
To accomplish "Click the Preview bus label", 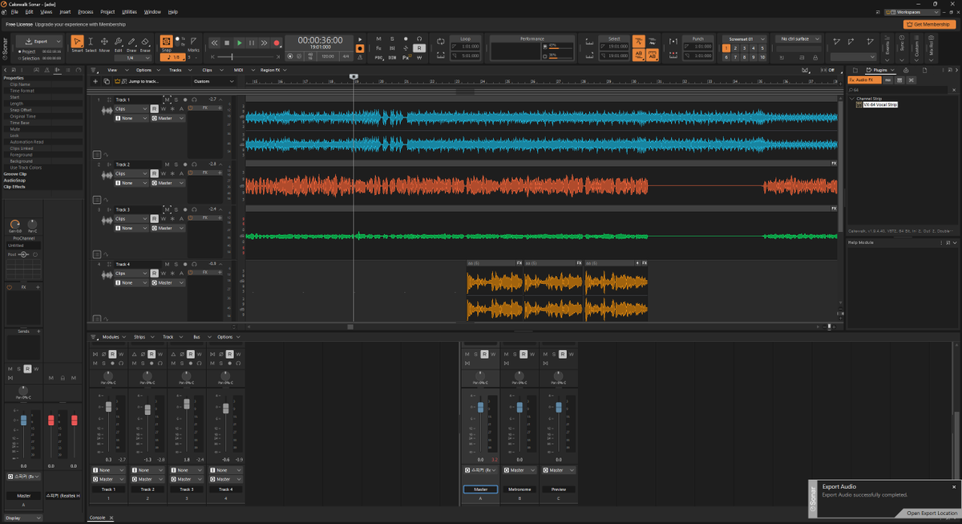I will (x=558, y=489).
